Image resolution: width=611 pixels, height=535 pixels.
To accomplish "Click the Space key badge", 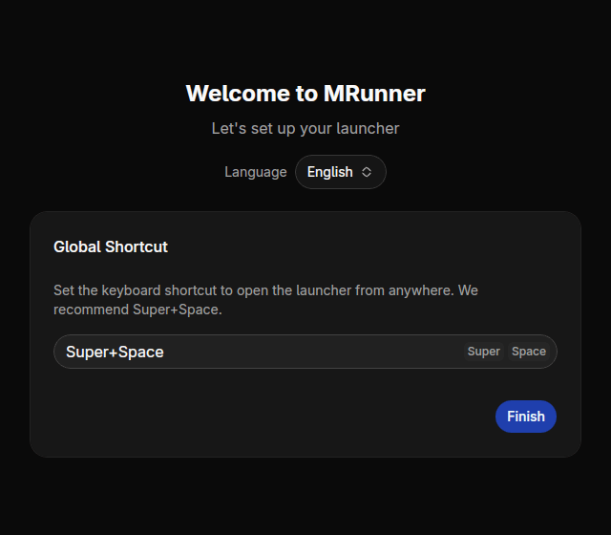I will point(529,352).
